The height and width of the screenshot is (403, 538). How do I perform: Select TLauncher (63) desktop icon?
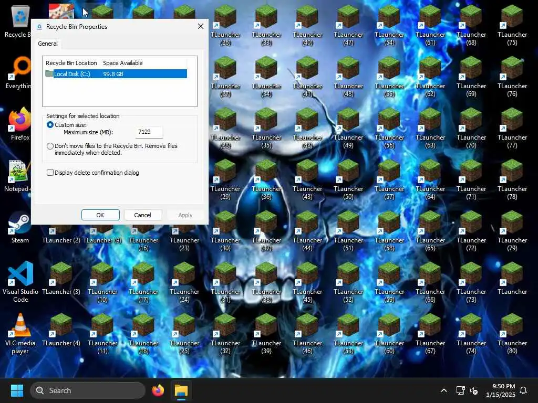coord(430,128)
